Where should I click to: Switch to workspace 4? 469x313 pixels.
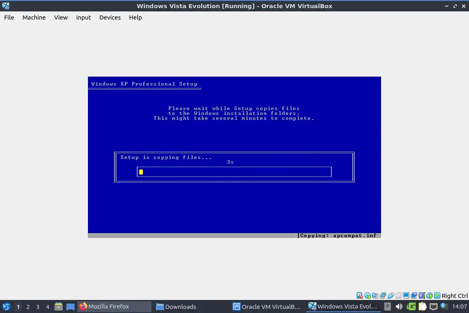[x=48, y=307]
